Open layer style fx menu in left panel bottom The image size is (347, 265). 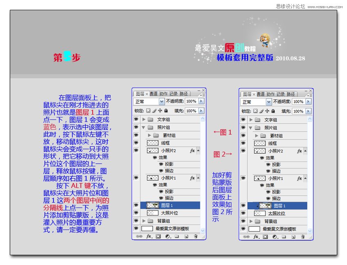point(149,236)
